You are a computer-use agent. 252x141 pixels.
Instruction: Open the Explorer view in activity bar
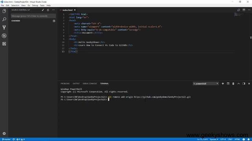[4, 11]
